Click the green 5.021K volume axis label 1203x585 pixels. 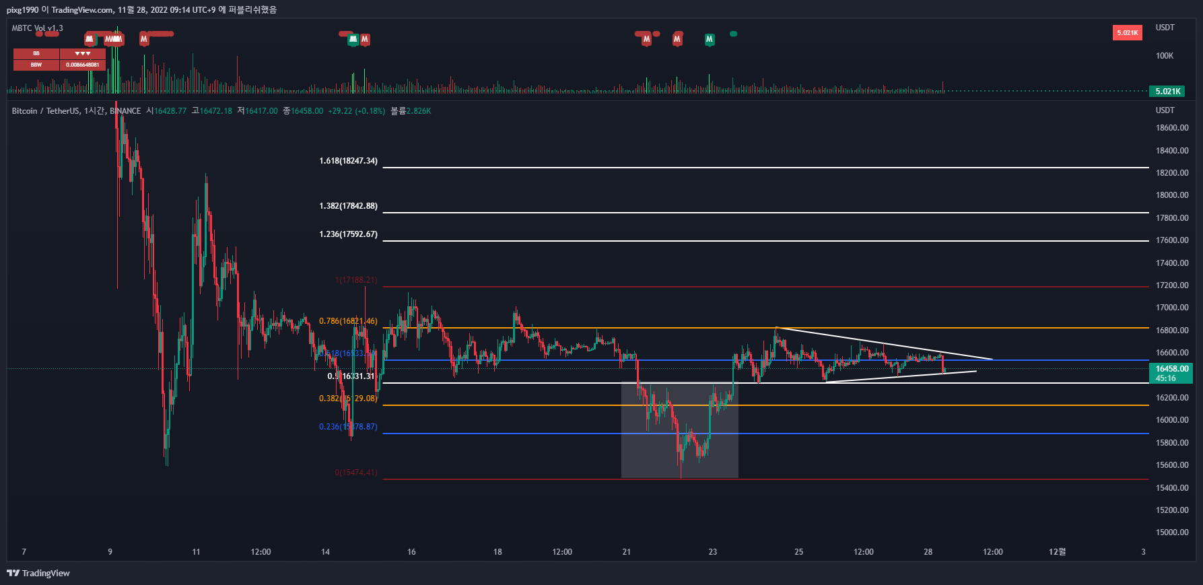coord(1168,92)
